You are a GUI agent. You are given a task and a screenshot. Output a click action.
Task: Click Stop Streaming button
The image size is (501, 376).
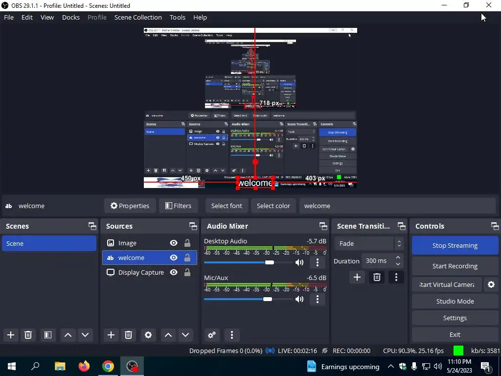(x=455, y=246)
